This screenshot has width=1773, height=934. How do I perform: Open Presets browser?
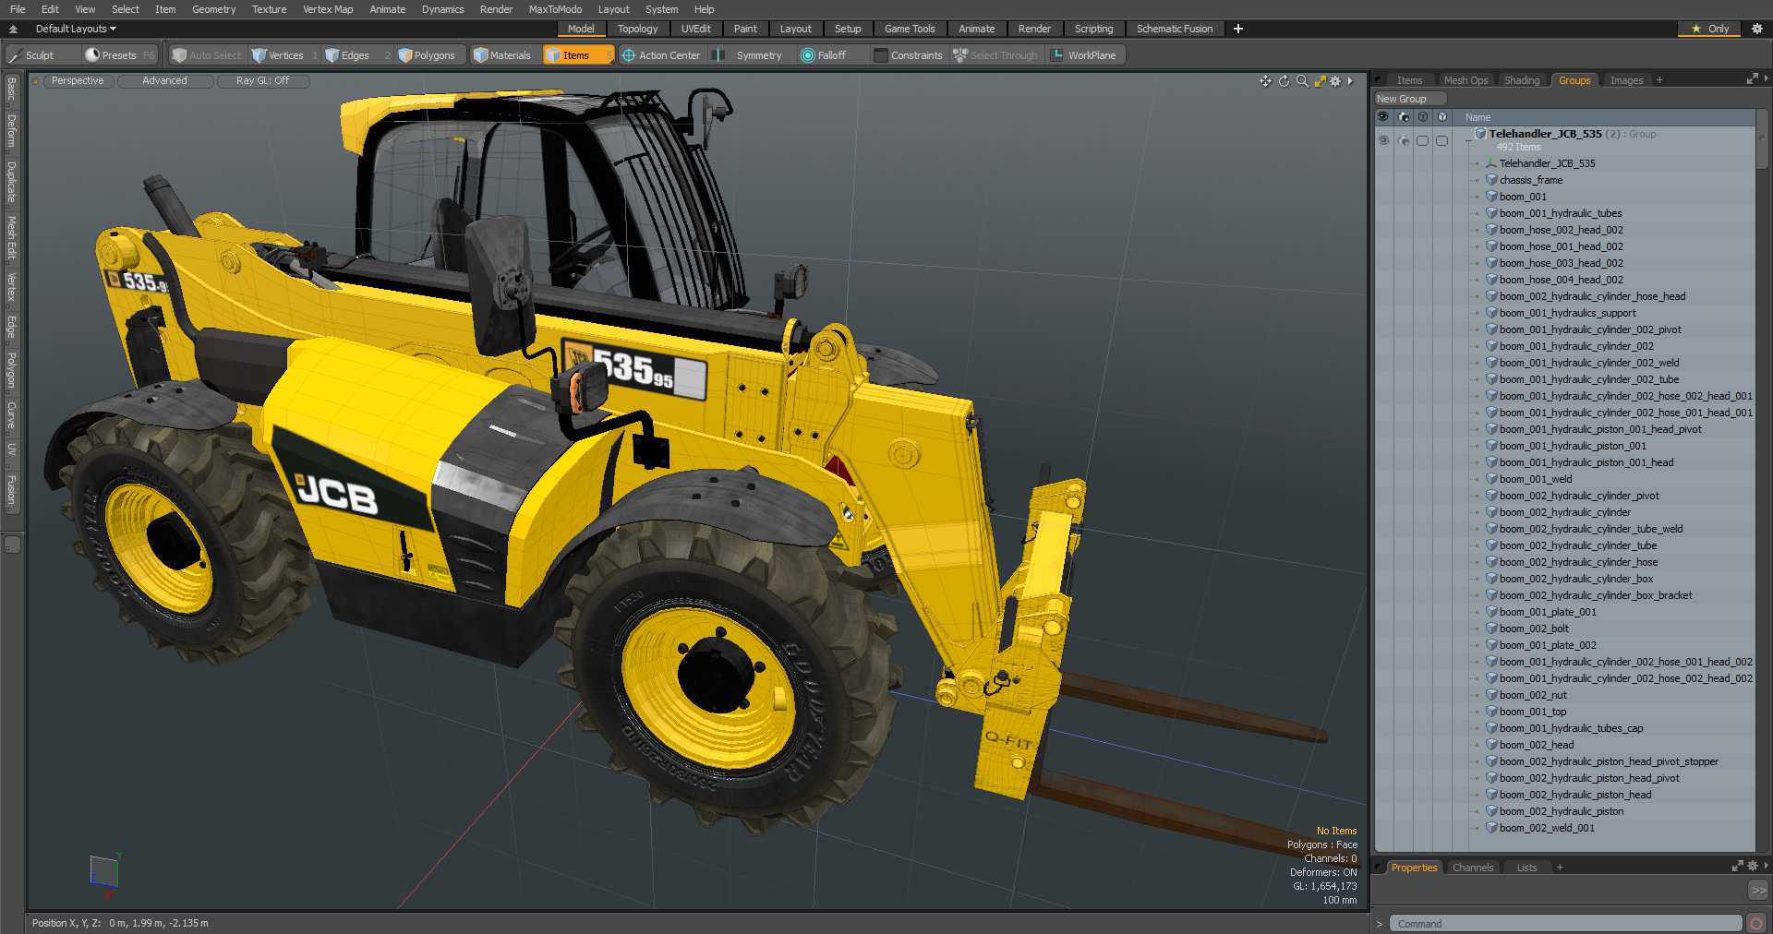118,55
